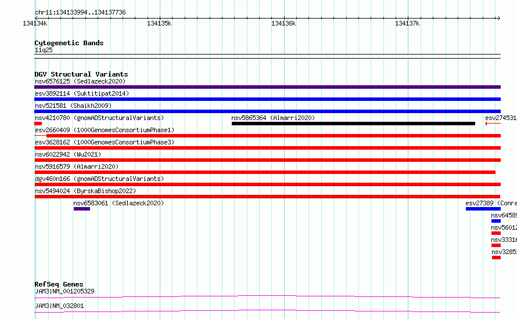Click the blue bar under esv3892114
This screenshot has height=319, width=517.
point(267,99)
